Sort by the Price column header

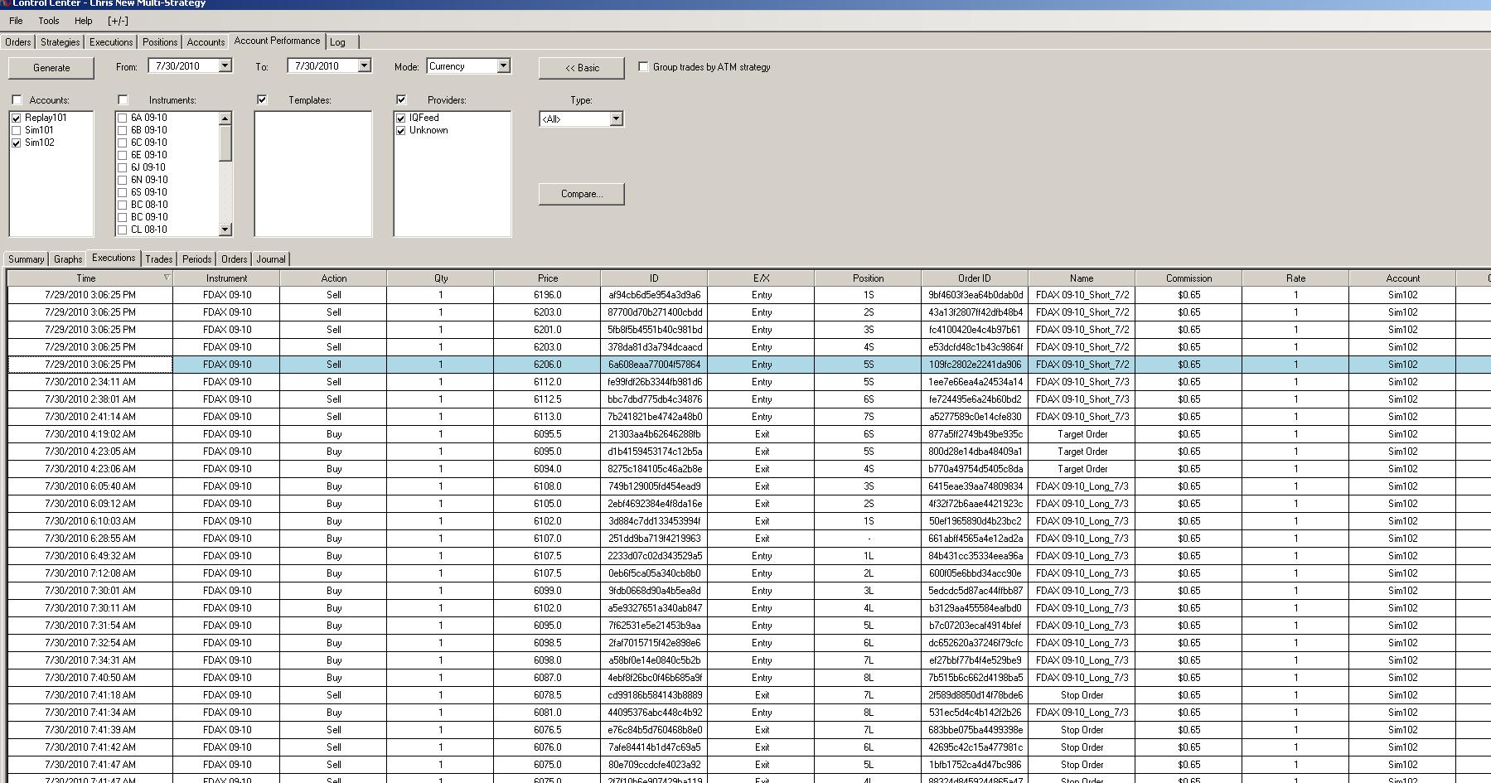click(547, 278)
